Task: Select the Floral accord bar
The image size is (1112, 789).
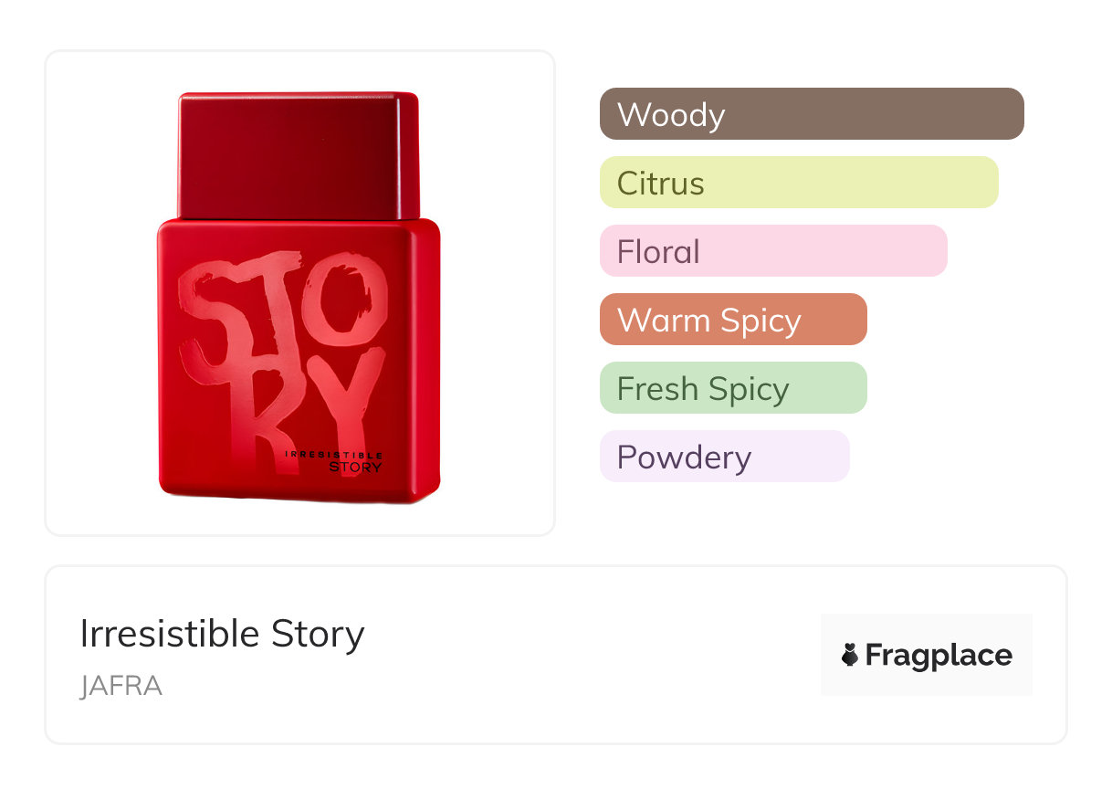Action: click(772, 251)
